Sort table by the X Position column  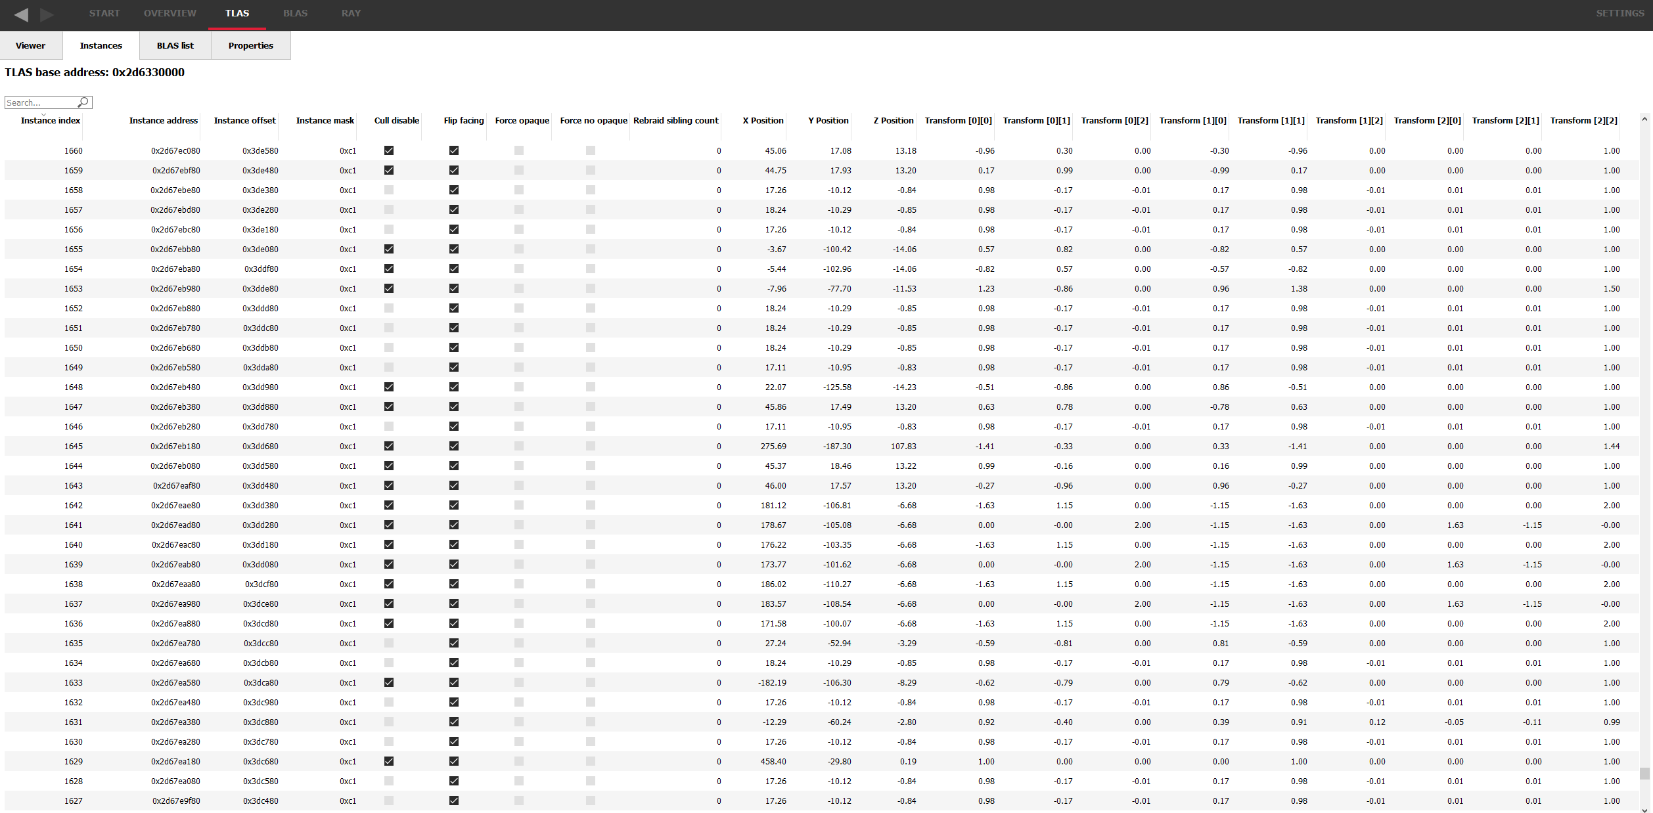click(x=763, y=120)
